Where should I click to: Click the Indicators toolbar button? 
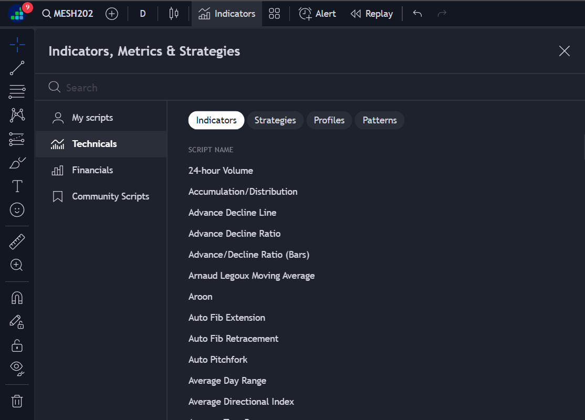click(227, 14)
